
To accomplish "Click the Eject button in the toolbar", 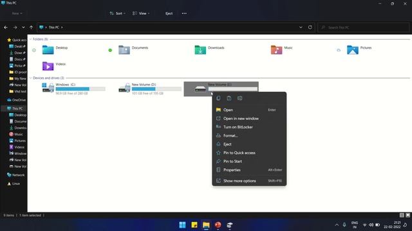I will 169,13.
